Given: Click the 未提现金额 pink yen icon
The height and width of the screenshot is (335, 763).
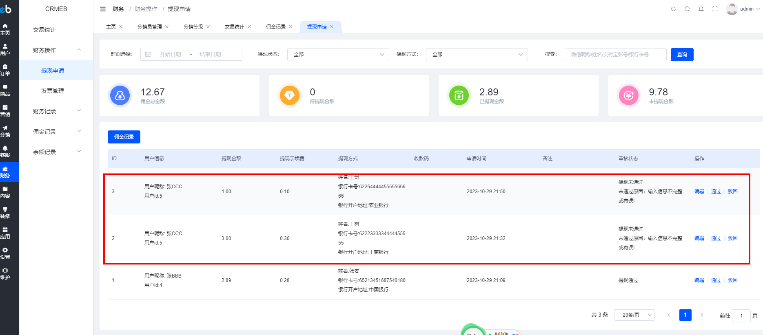Looking at the screenshot, I should (629, 95).
